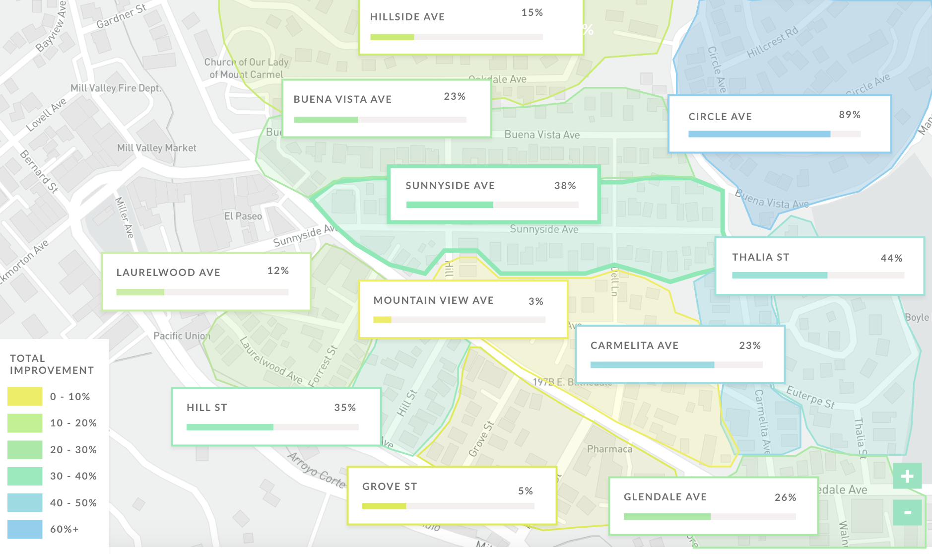Screen dimensions: 932x554
Task: Select the 40 - 50% legend swatch
Action: click(x=25, y=503)
